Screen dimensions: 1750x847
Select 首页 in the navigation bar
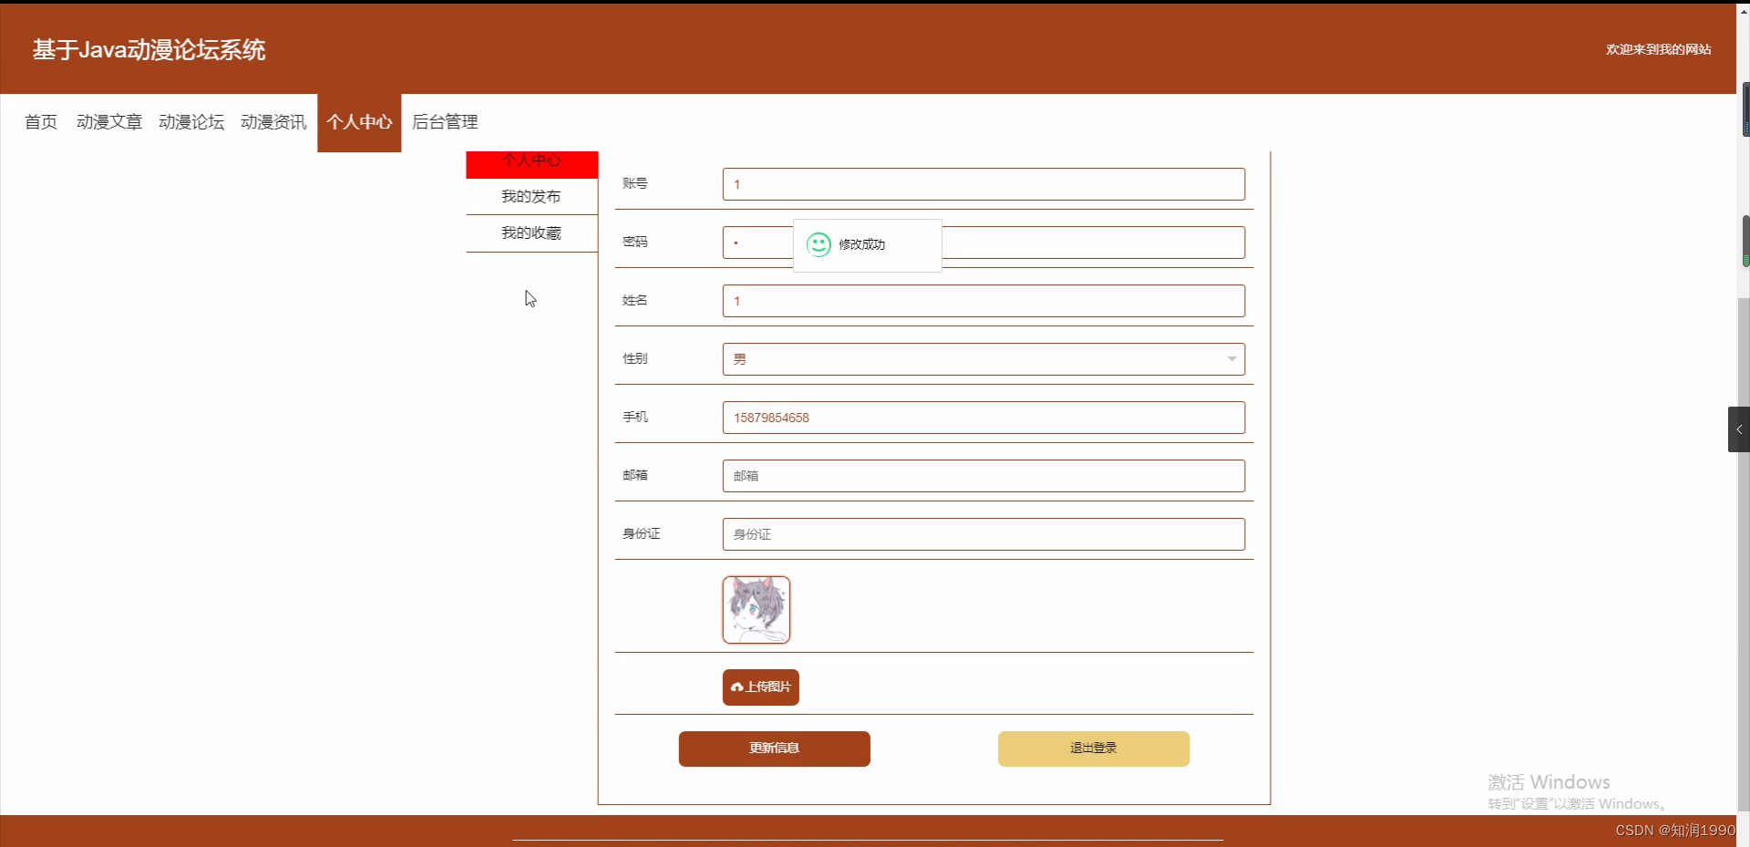40,121
